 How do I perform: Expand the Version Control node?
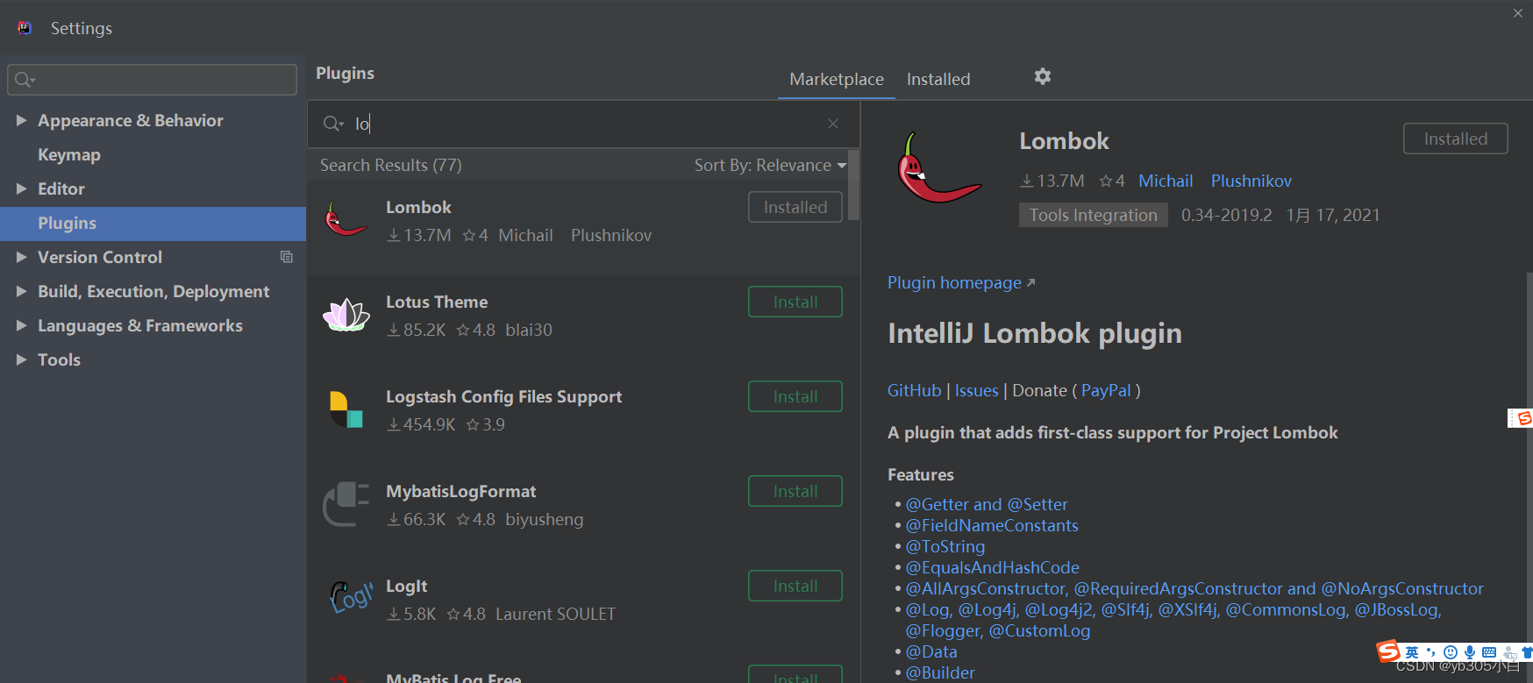(22, 257)
